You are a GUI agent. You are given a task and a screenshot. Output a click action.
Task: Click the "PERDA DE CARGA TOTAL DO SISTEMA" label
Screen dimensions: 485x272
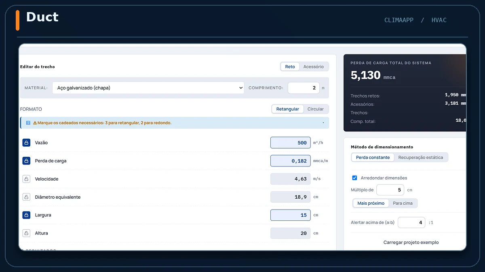point(391,63)
